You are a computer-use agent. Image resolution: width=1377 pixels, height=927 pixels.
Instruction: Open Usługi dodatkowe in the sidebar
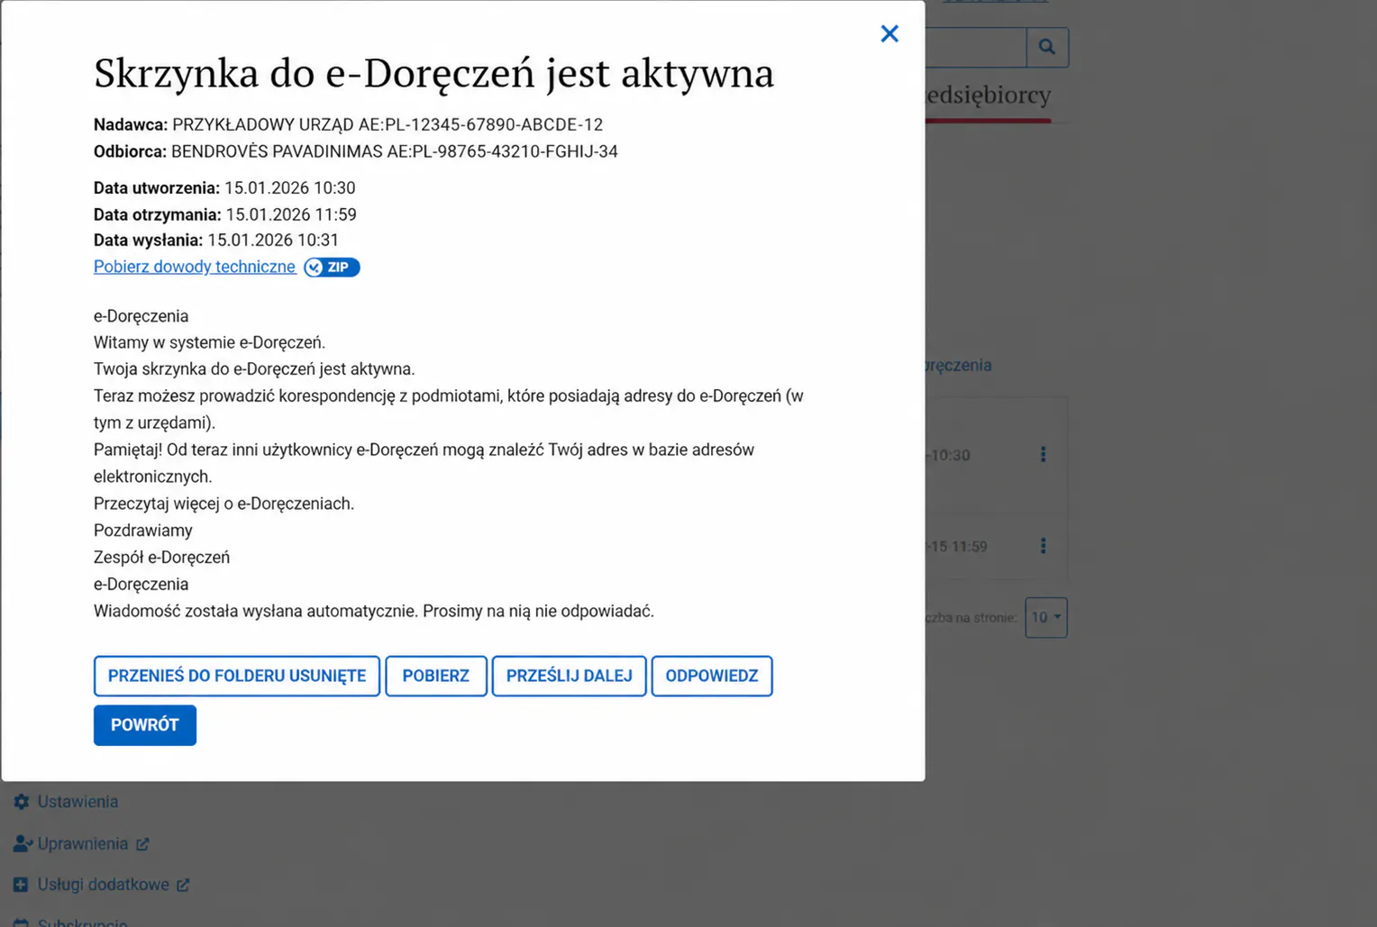pos(104,885)
